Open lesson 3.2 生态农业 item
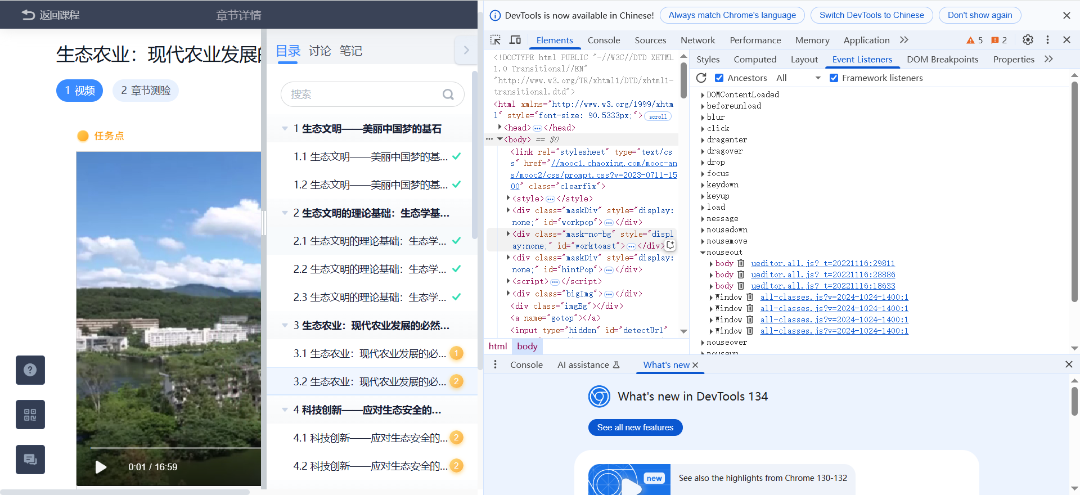Screen dimensions: 1080x495 (372, 381)
